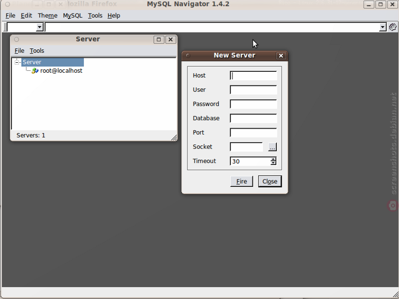
Task: Click the toolbar drag handle
Action: (5, 27)
